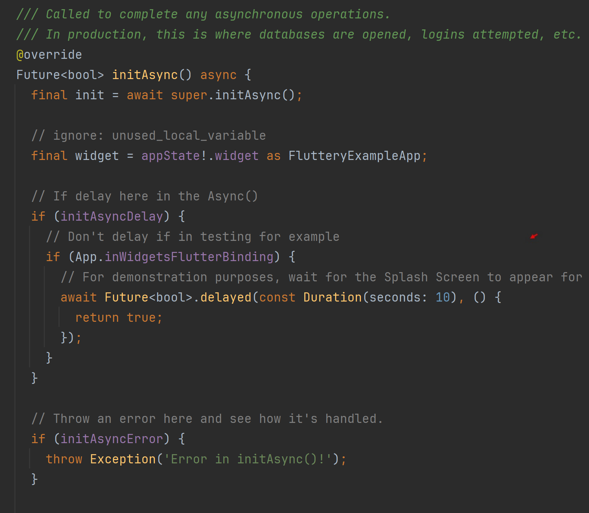Click the @override annotation
The width and height of the screenshot is (589, 513).
point(49,55)
